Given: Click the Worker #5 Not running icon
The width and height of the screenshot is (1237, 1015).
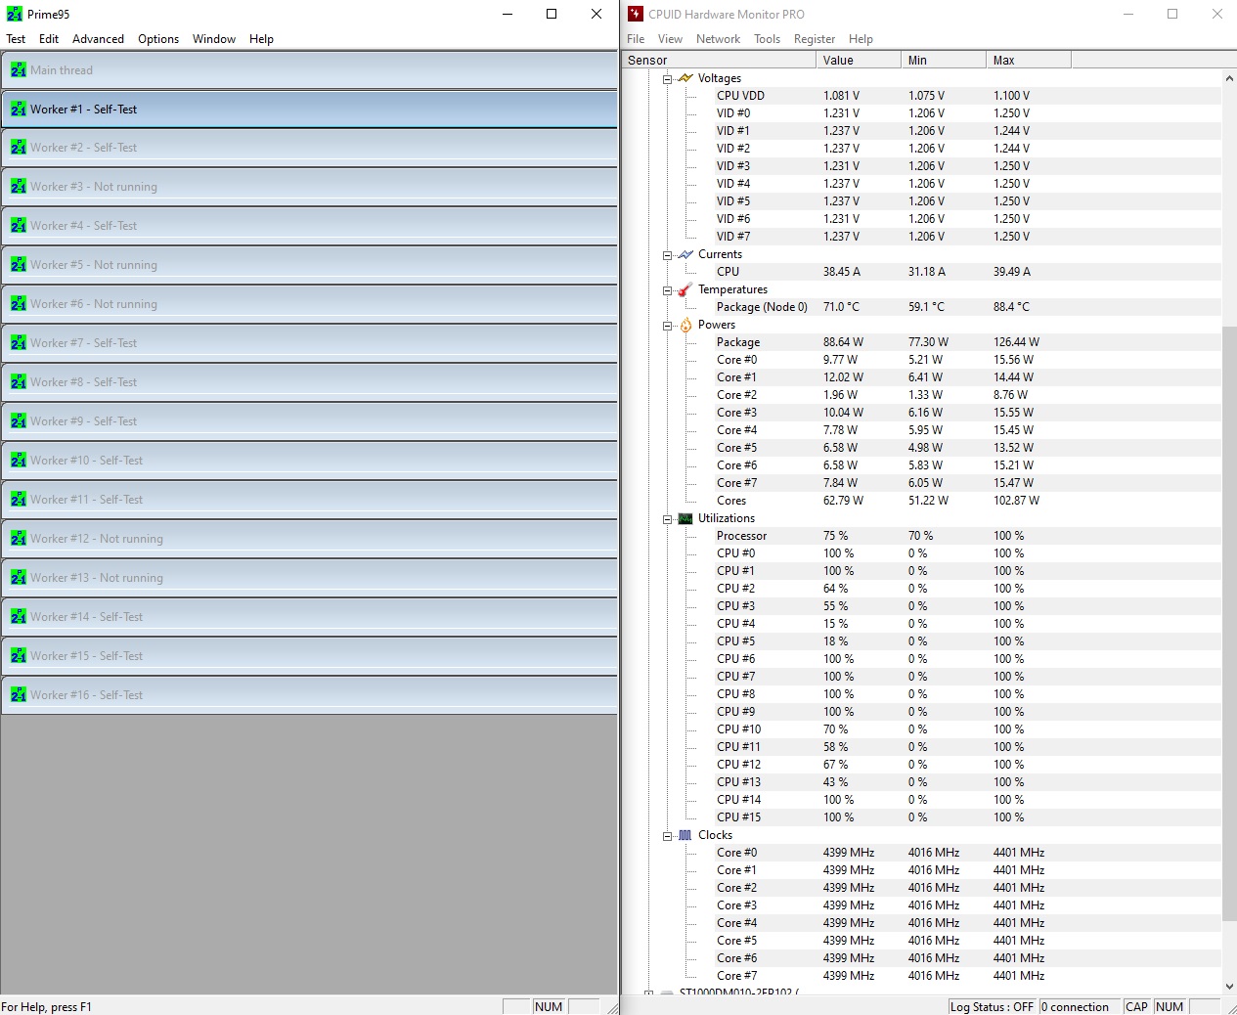Looking at the screenshot, I should 19,264.
